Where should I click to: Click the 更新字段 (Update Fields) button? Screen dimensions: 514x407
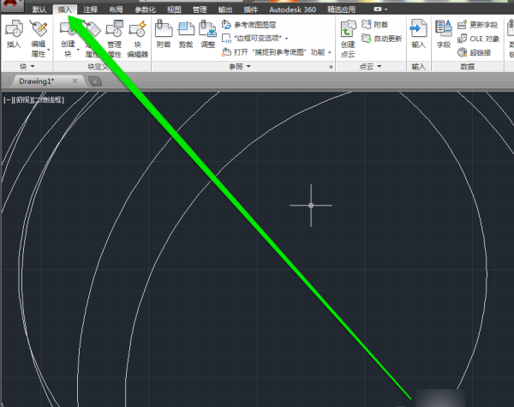click(x=480, y=27)
